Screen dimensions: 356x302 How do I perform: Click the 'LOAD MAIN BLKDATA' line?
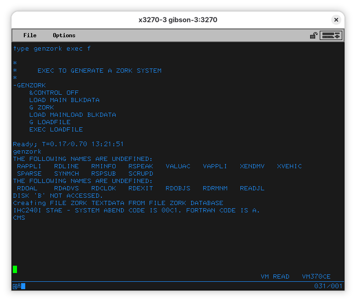coord(65,100)
